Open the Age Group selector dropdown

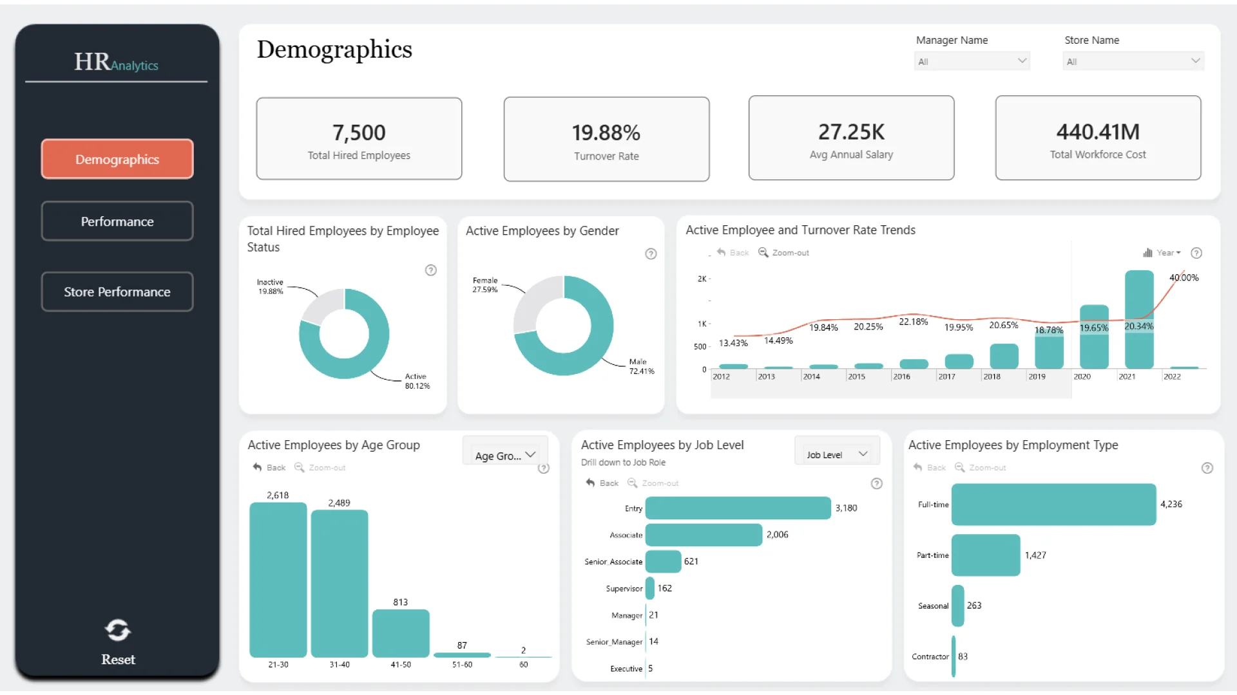[506, 455]
